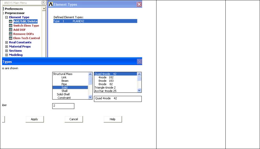This screenshot has height=149, width=260.
Task: Select Pipe in element category list
Action: 64,84
